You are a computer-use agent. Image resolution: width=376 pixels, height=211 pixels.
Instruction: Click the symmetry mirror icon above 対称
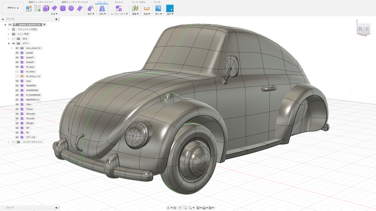(102, 8)
